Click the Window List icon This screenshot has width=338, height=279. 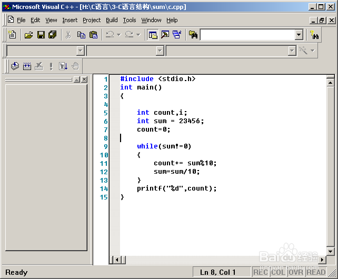click(x=177, y=35)
